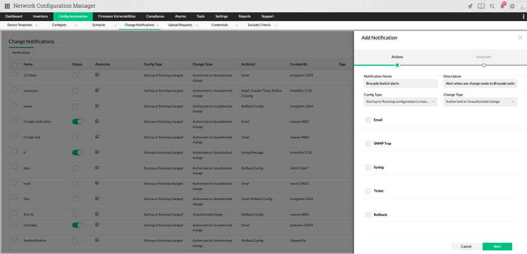Click the Next button
This screenshot has width=527, height=254.
[x=497, y=246]
